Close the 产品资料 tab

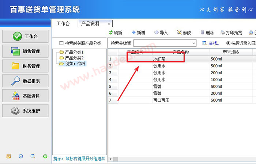click(109, 24)
